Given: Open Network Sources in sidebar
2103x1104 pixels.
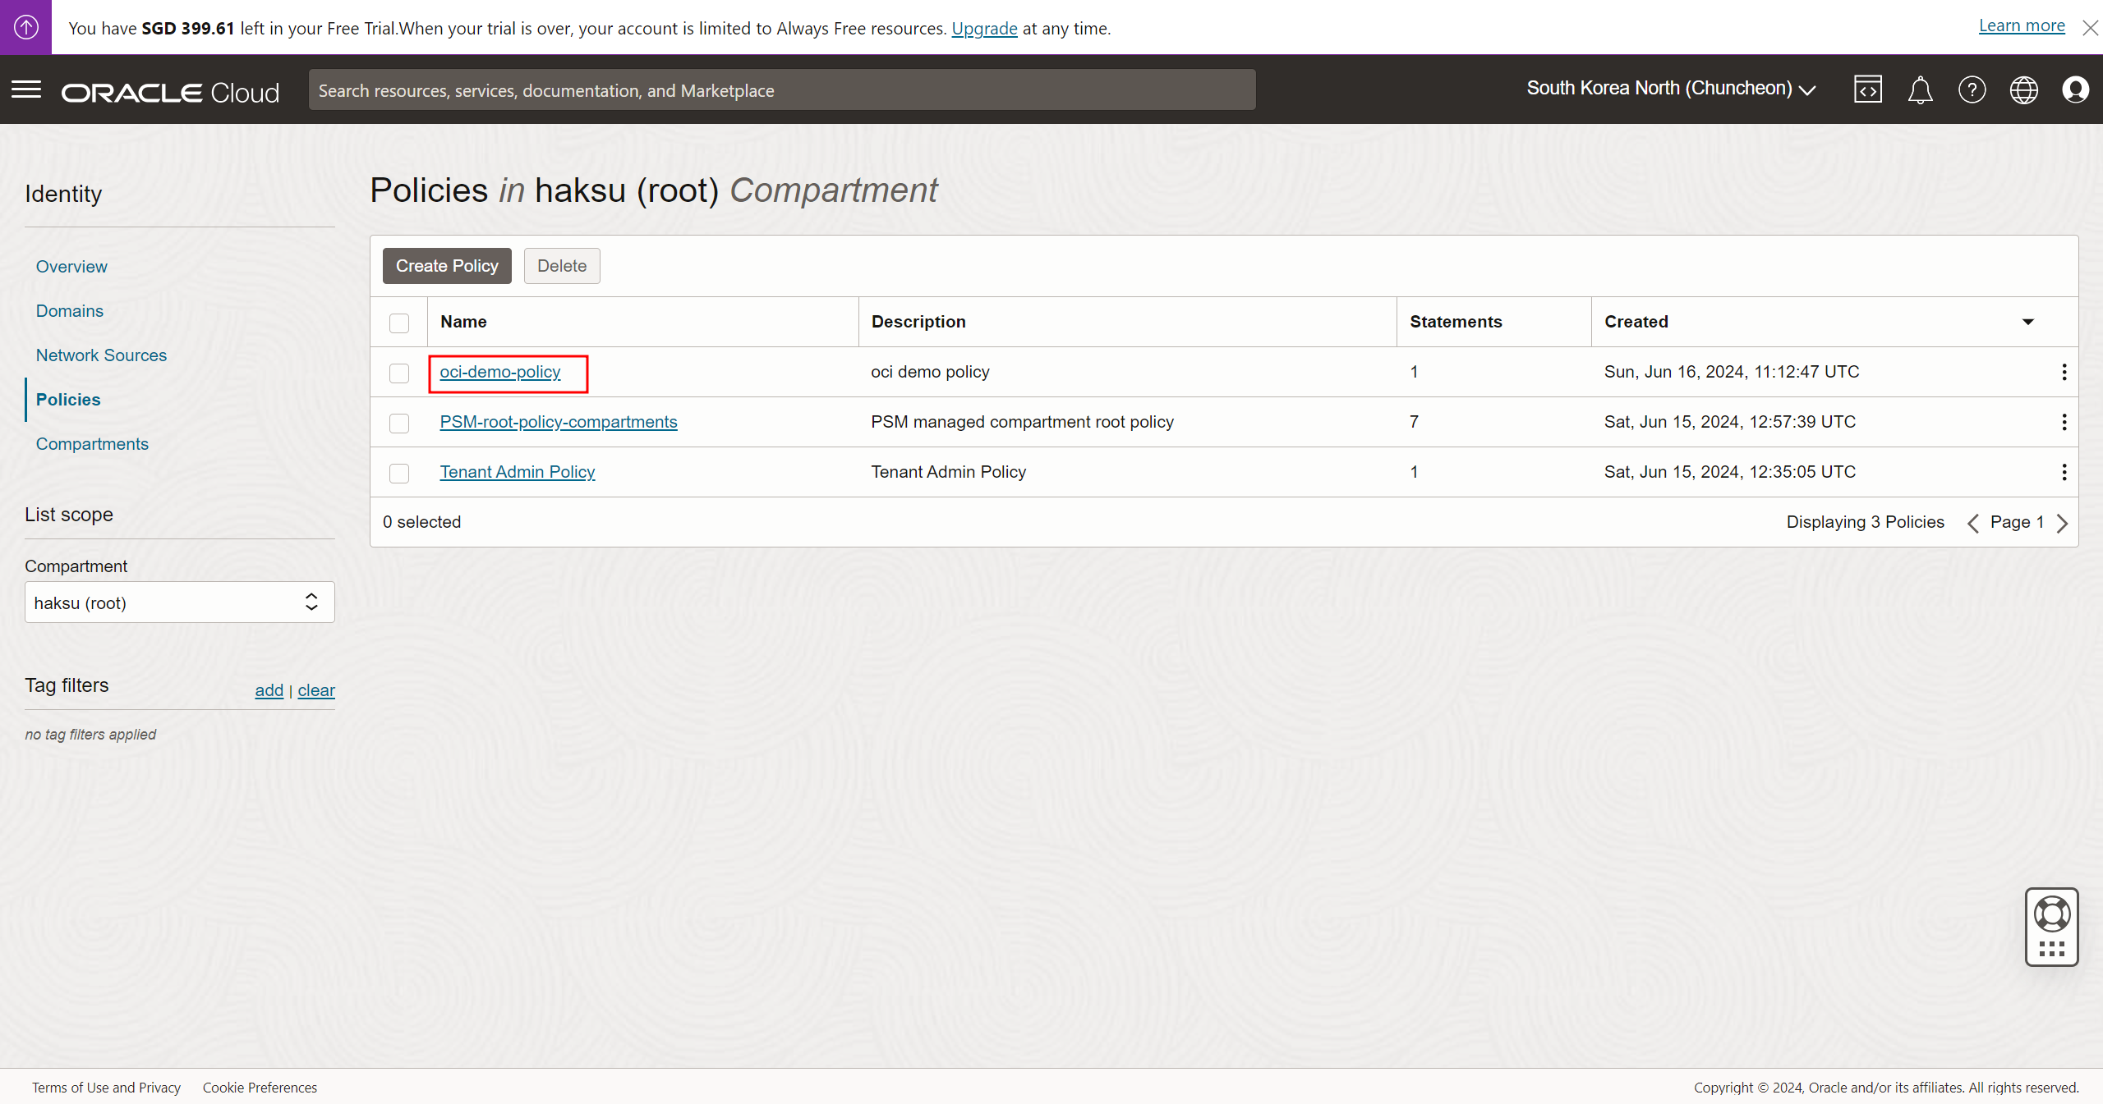Looking at the screenshot, I should click(101, 355).
